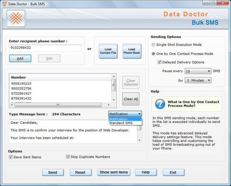
Task: Open the Pause every SMS dropdown
Action: point(198,71)
